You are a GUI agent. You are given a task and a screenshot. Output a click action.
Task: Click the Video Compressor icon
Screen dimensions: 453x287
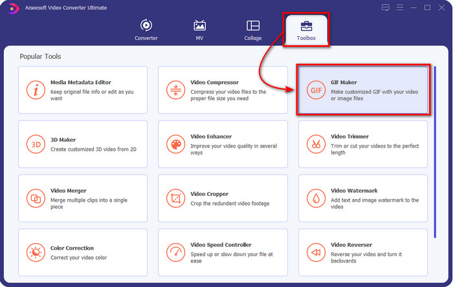(x=175, y=90)
